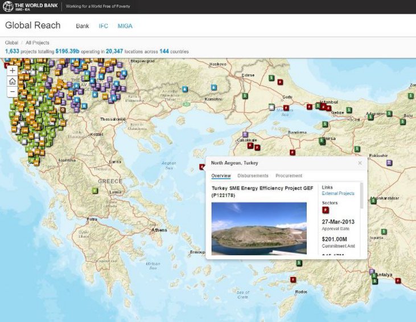
Task: Select the red energy marker near Rodos
Action: tap(293, 280)
